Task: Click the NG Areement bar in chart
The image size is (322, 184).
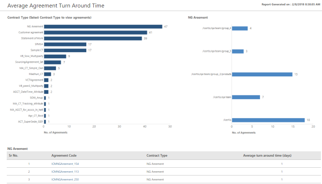Action: coord(103,27)
